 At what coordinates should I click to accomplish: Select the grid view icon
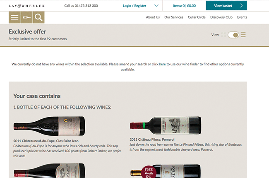[x=223, y=35]
